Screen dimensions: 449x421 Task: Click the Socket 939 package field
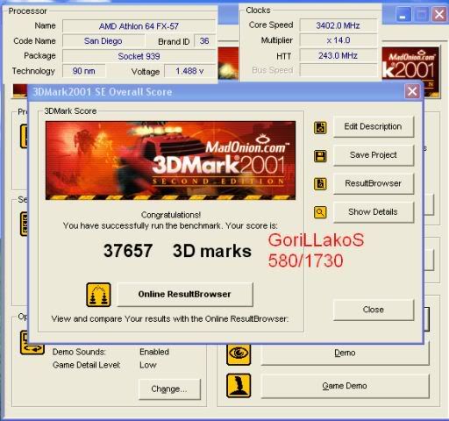pyautogui.click(x=139, y=56)
